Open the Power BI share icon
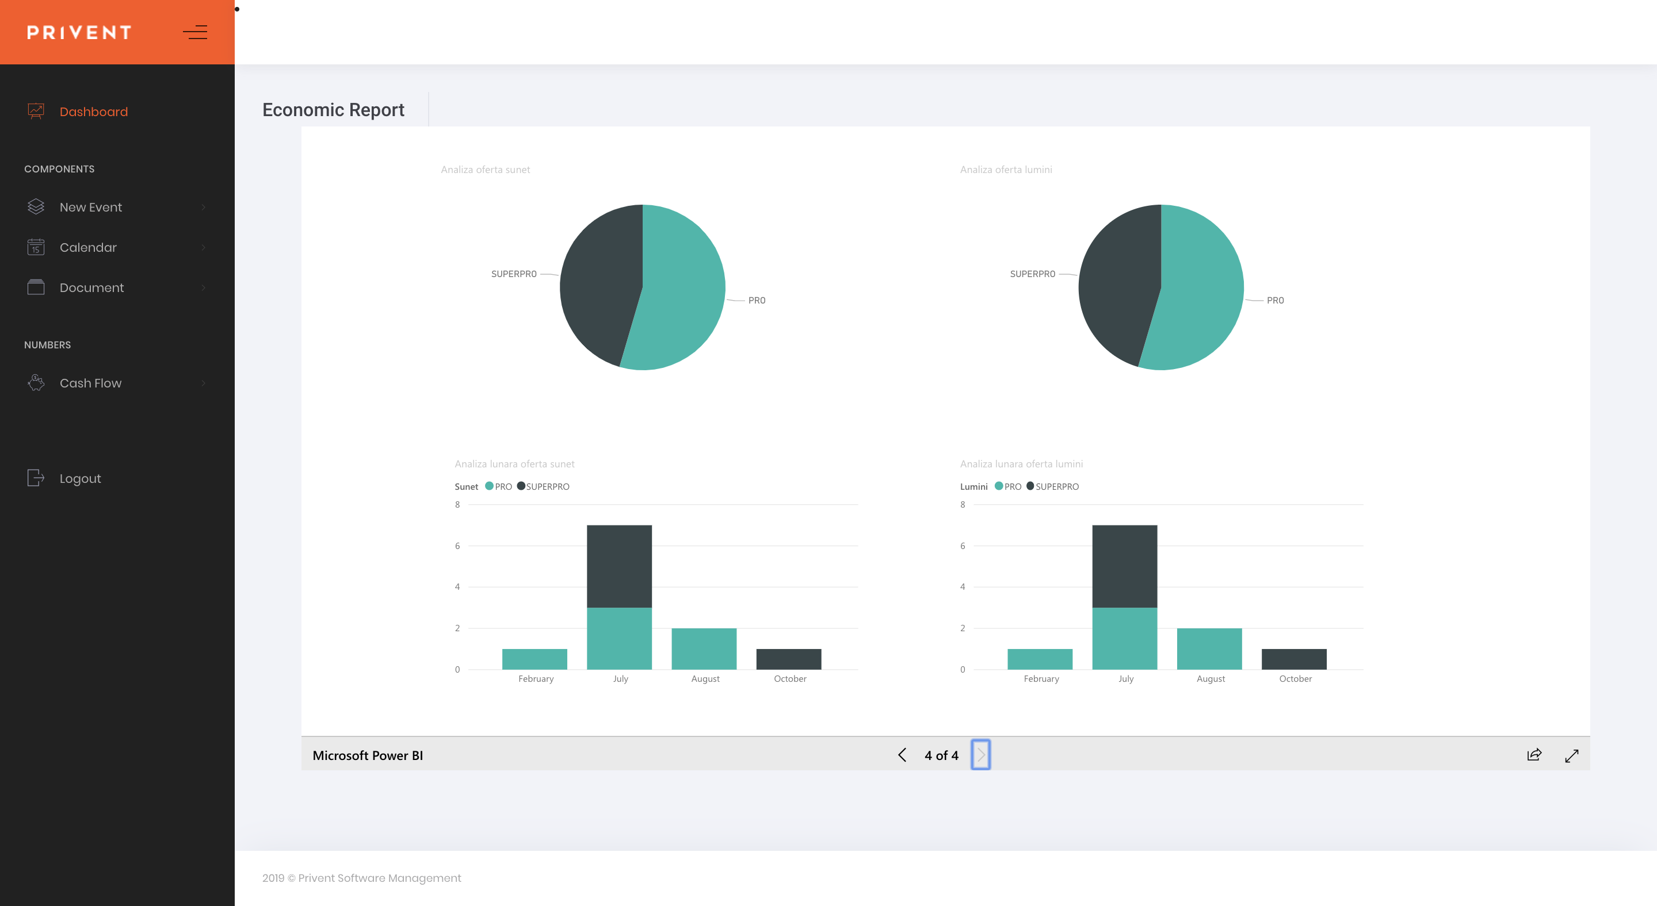The height and width of the screenshot is (906, 1657). (1534, 755)
